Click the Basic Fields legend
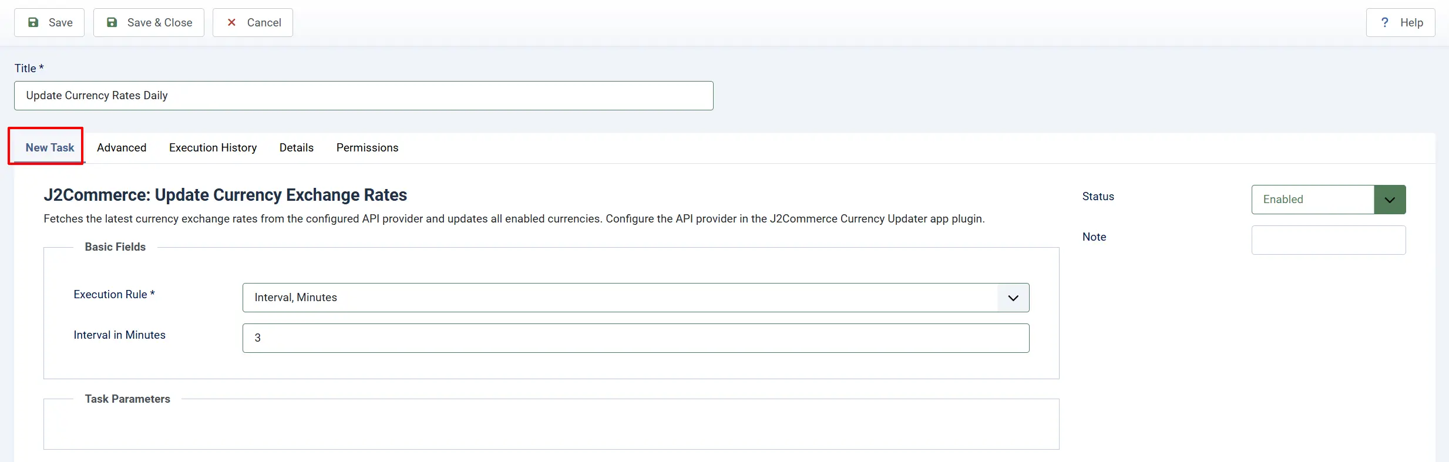 tap(115, 247)
